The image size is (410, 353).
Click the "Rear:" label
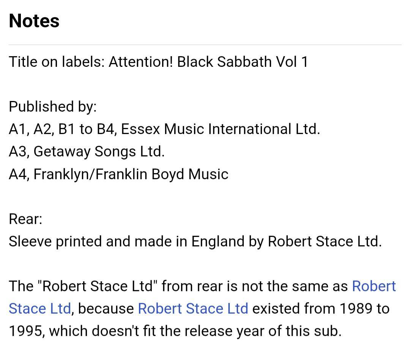coord(25,219)
